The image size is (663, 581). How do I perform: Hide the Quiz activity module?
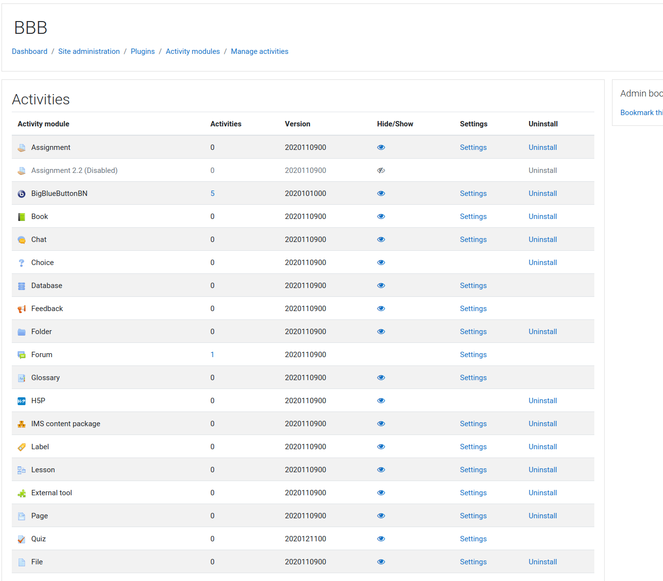click(x=381, y=539)
